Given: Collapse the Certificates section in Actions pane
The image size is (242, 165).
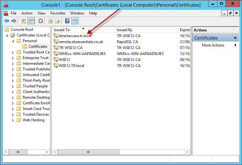Looking at the screenshot, I should point(235,38).
